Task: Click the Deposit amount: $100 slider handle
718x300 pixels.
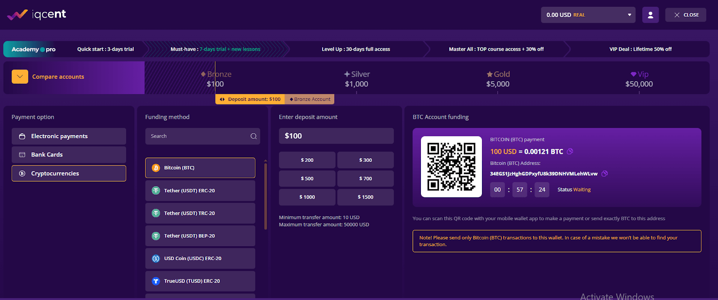Action: [250, 99]
